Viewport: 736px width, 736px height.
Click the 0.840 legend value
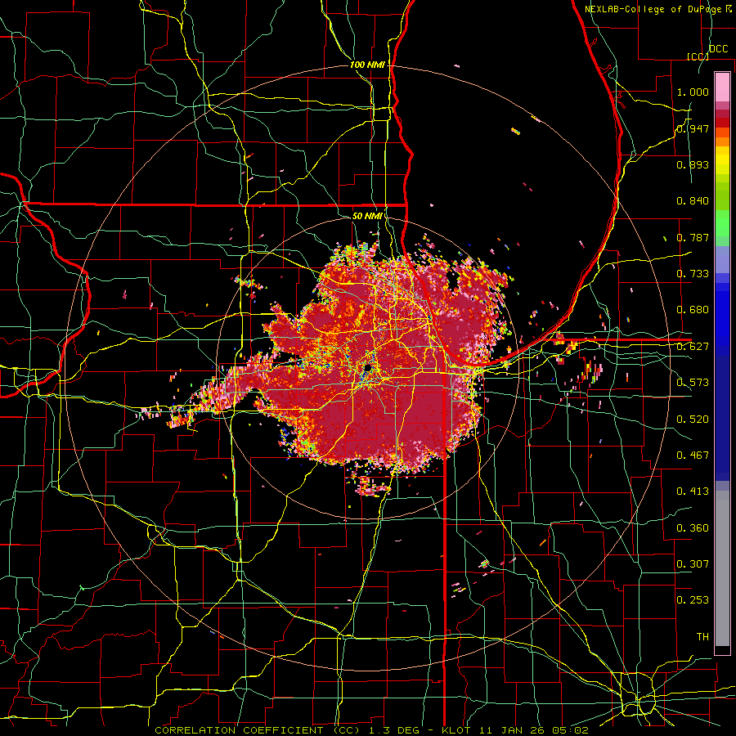click(x=693, y=201)
